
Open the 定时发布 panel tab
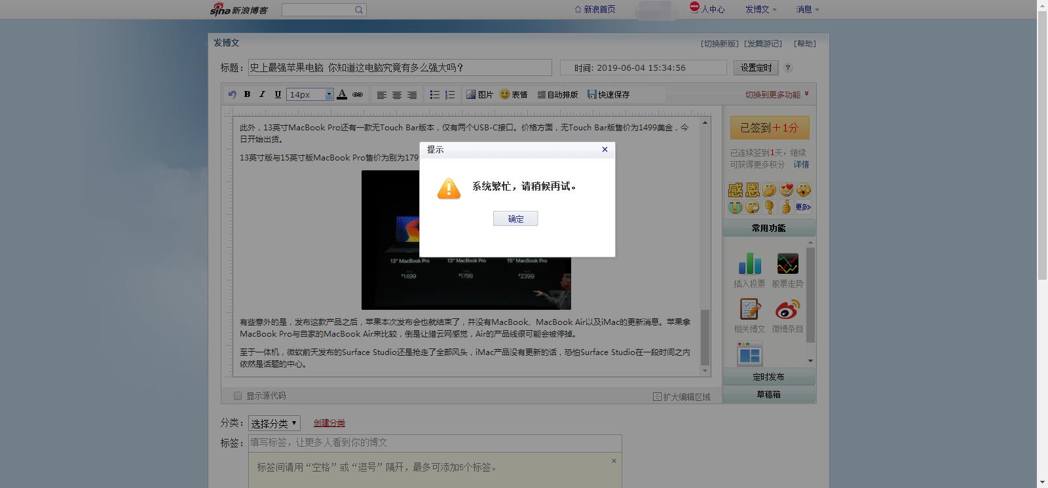769,377
